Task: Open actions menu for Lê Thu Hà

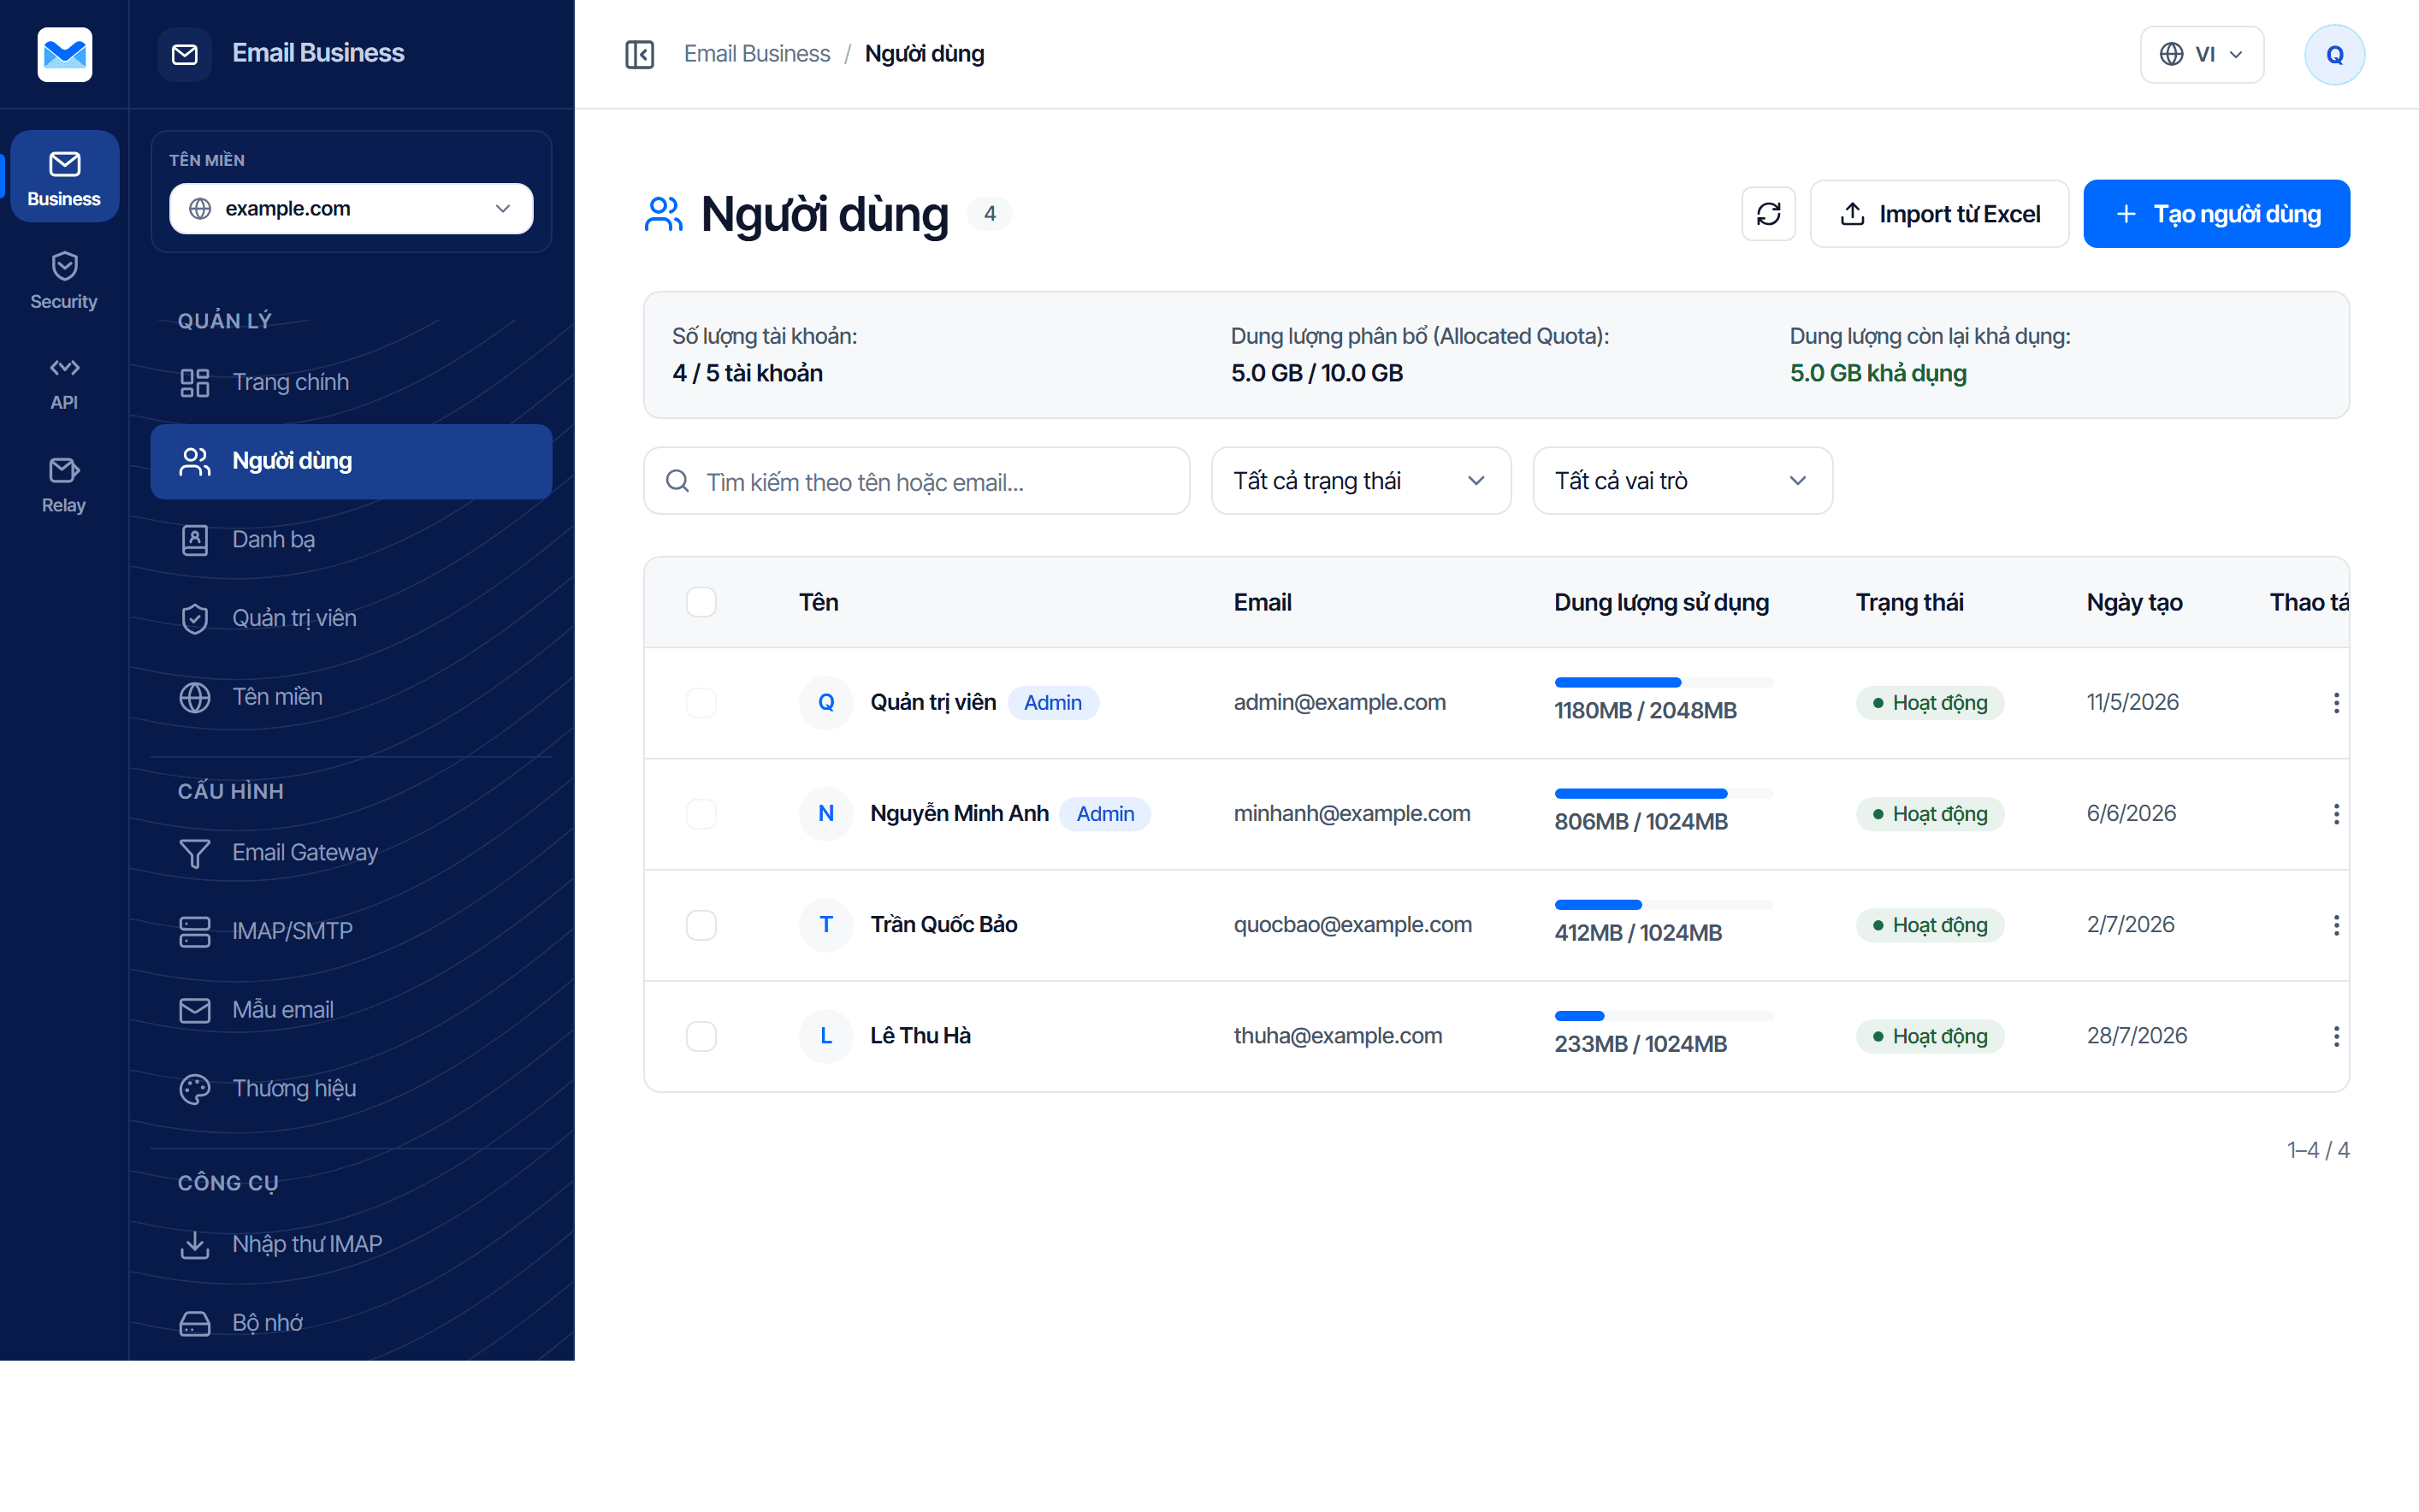Action: pyautogui.click(x=2335, y=1036)
